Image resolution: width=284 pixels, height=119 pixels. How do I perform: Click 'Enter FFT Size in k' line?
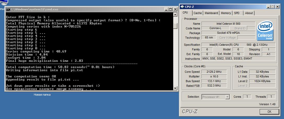pos(27,17)
